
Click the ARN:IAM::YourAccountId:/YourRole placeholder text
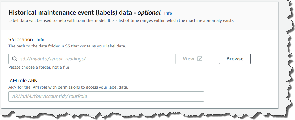52,96
